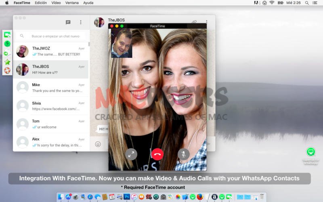Screen dimensions: 323x202
Task: Open the chat with TheJWOZ
Action: point(51,51)
